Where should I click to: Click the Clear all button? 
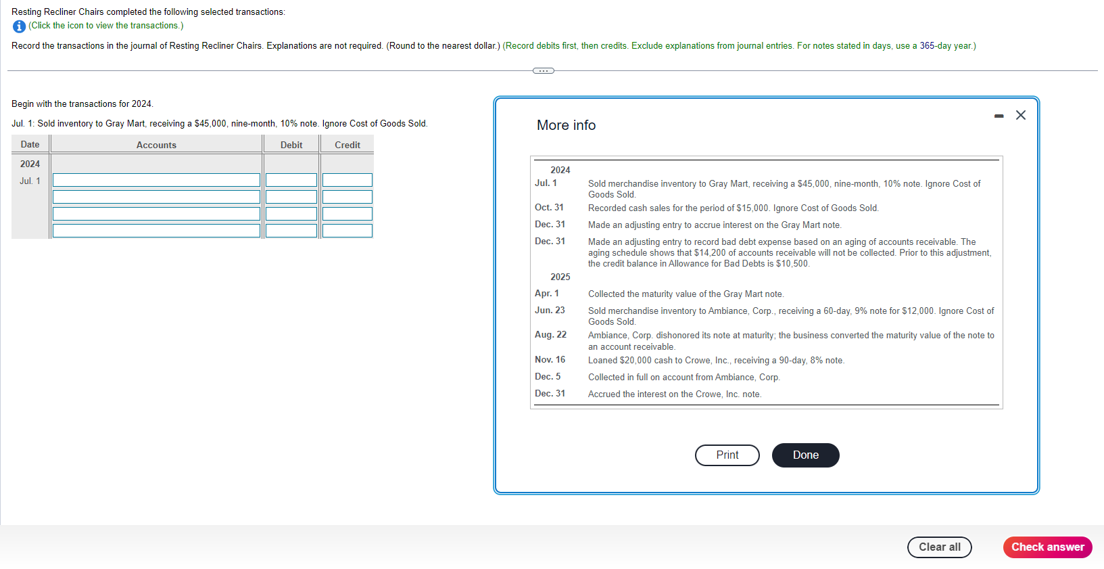coord(940,547)
